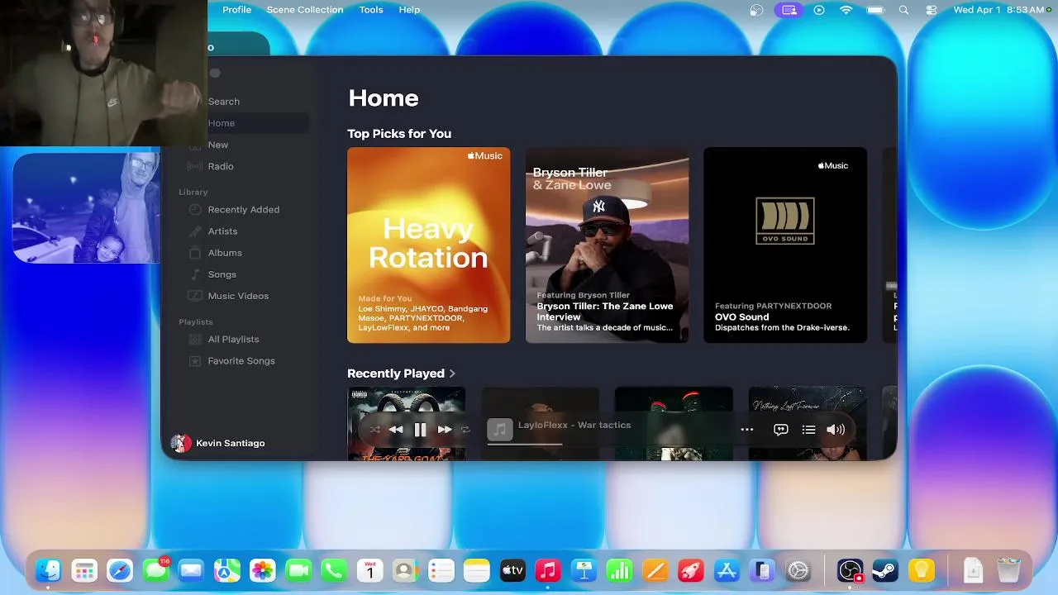Open Keynote from the Dock

584,570
